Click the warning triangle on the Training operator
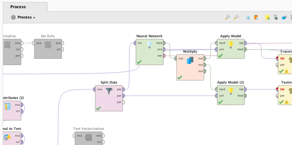The image size is (292, 145). (287, 71)
